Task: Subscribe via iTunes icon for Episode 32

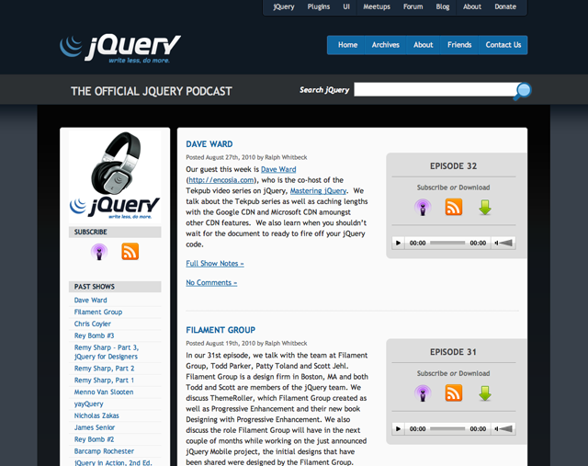Action: (423, 207)
